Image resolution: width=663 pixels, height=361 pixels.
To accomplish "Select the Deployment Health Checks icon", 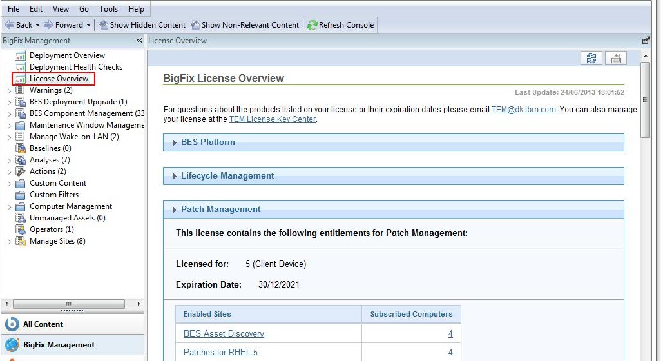I will 21,67.
